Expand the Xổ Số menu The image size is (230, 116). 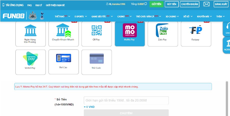pyautogui.click(x=188, y=16)
